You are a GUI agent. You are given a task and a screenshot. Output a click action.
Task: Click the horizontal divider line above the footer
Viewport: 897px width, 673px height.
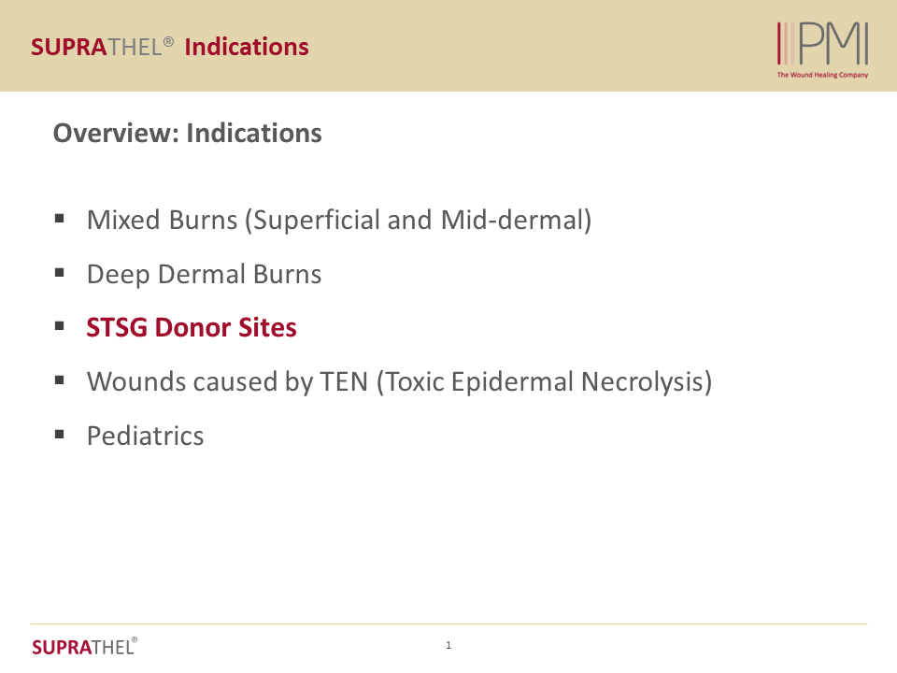(x=448, y=624)
